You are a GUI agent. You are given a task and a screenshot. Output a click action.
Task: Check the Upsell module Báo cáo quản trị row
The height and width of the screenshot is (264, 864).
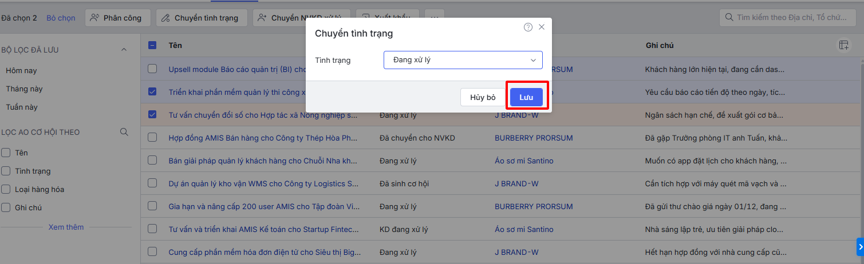coord(152,69)
